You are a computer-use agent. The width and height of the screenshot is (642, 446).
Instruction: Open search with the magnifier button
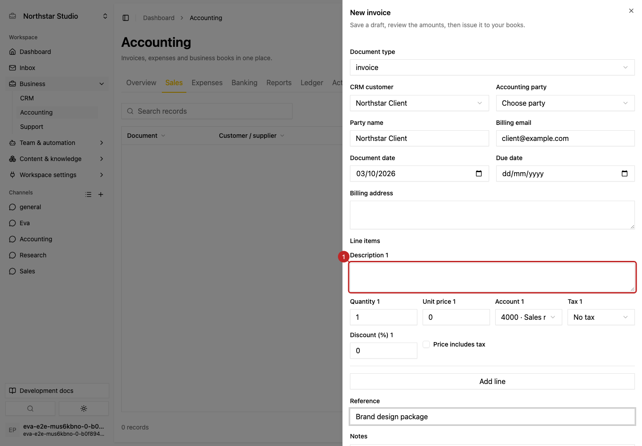point(30,409)
